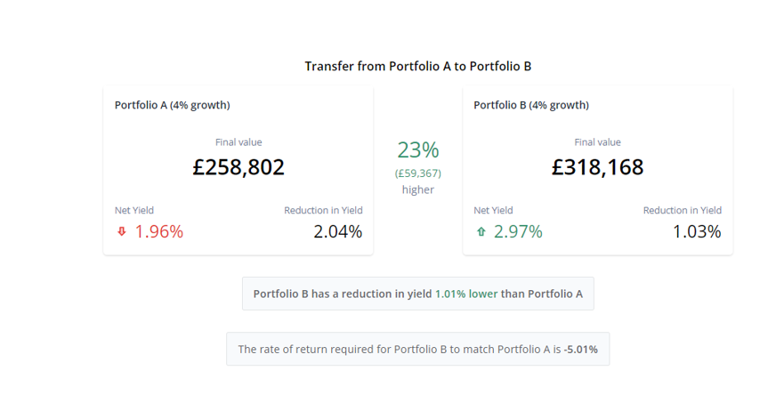The width and height of the screenshot is (776, 411).
Task: Click 'Reduction in Yield' label in Portfolio B
Action: click(683, 211)
